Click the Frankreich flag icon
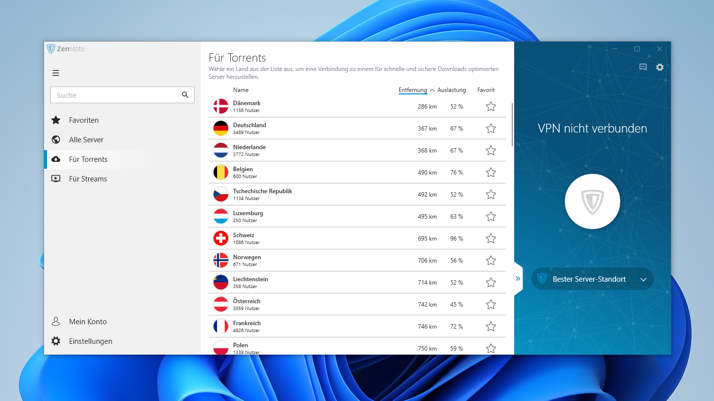This screenshot has width=714, height=401. (221, 326)
